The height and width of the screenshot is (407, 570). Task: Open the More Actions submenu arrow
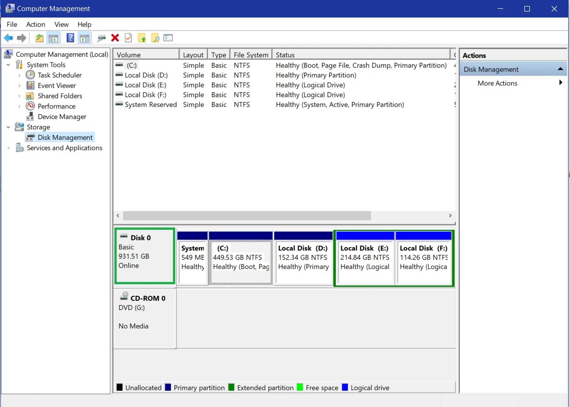[561, 83]
